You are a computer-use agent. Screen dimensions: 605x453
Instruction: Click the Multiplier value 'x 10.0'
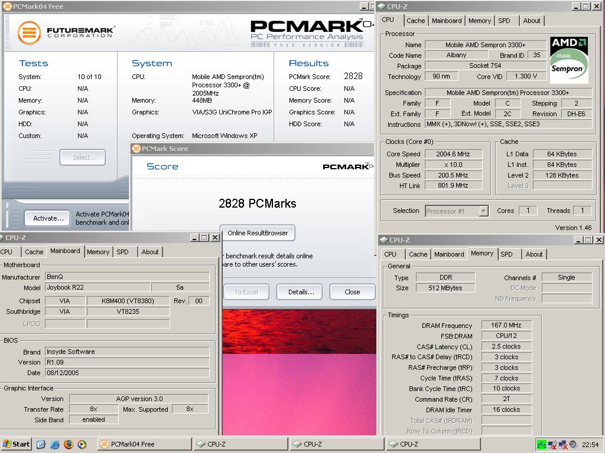coord(453,165)
